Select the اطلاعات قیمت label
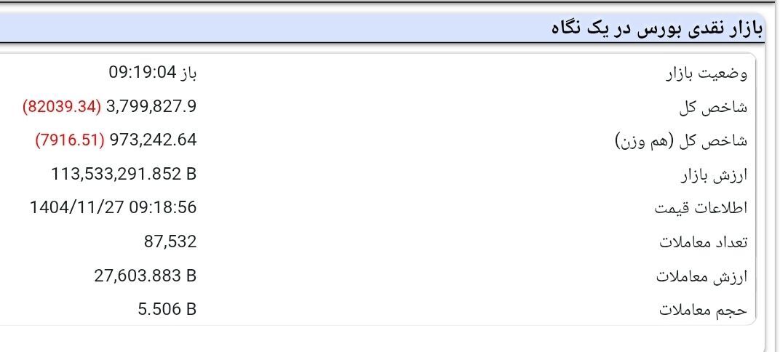 click(701, 208)
